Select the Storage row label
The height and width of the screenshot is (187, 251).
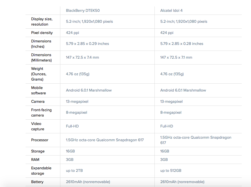[x=38, y=151]
